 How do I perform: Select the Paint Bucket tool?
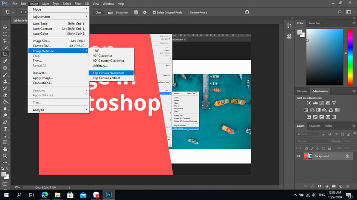pyautogui.click(x=5, y=102)
